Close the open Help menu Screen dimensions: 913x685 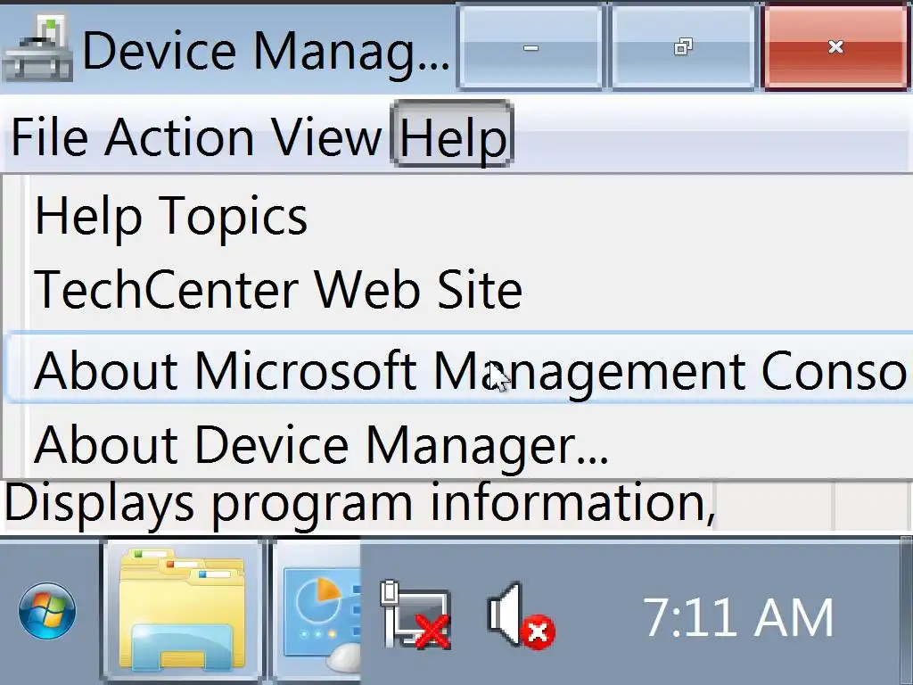click(x=453, y=136)
